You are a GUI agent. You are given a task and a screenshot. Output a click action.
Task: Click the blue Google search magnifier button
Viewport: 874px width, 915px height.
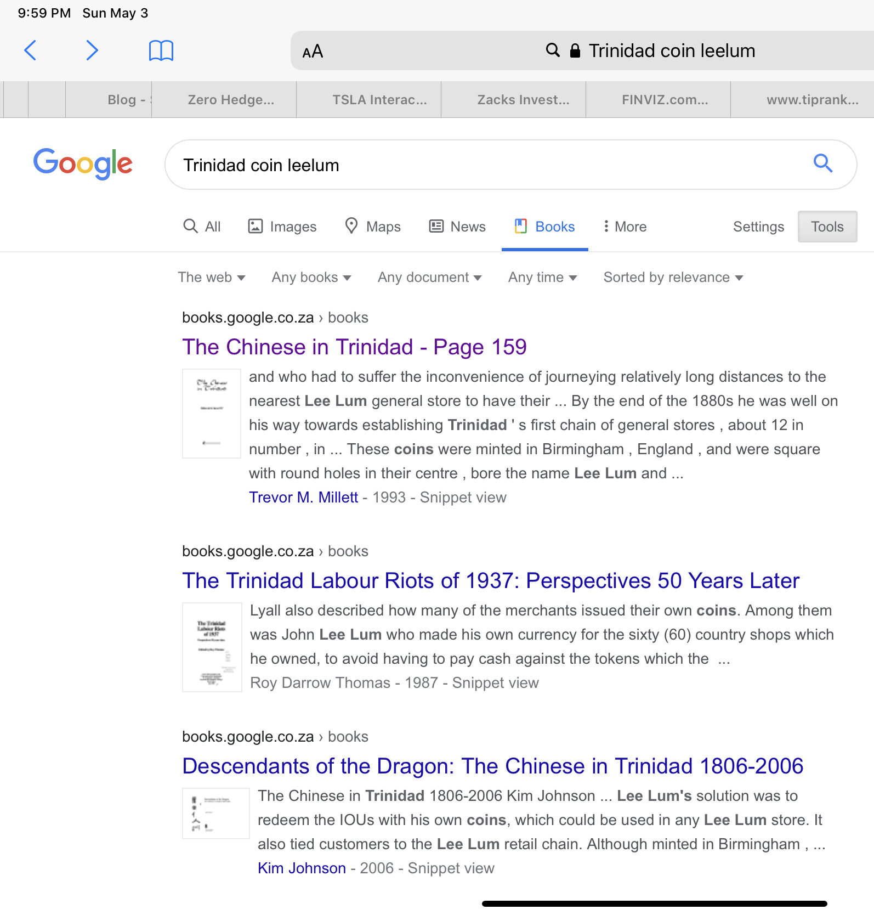click(x=822, y=163)
